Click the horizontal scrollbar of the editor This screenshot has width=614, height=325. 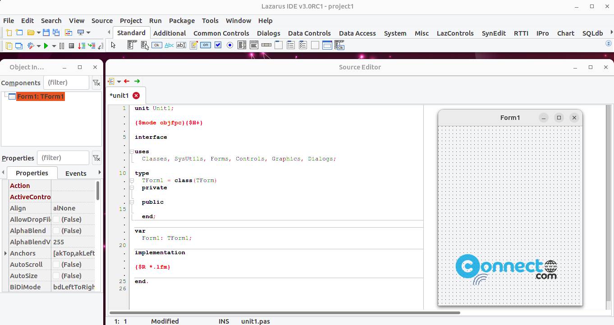click(x=285, y=312)
